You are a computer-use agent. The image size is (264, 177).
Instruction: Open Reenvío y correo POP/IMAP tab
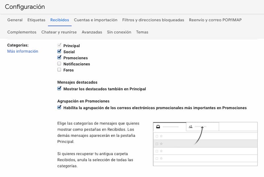[215, 20]
